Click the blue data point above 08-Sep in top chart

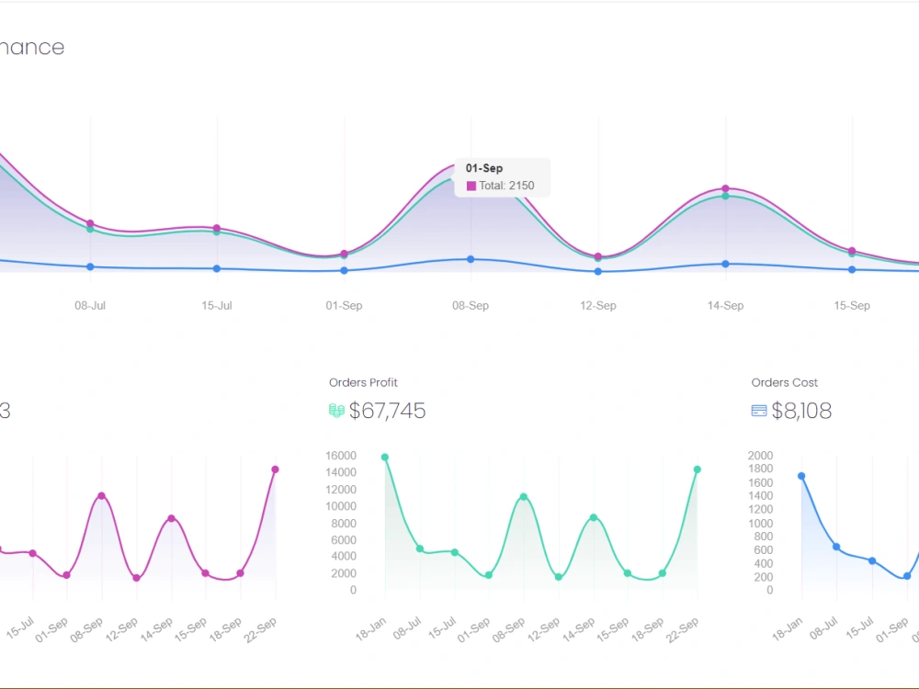[471, 259]
